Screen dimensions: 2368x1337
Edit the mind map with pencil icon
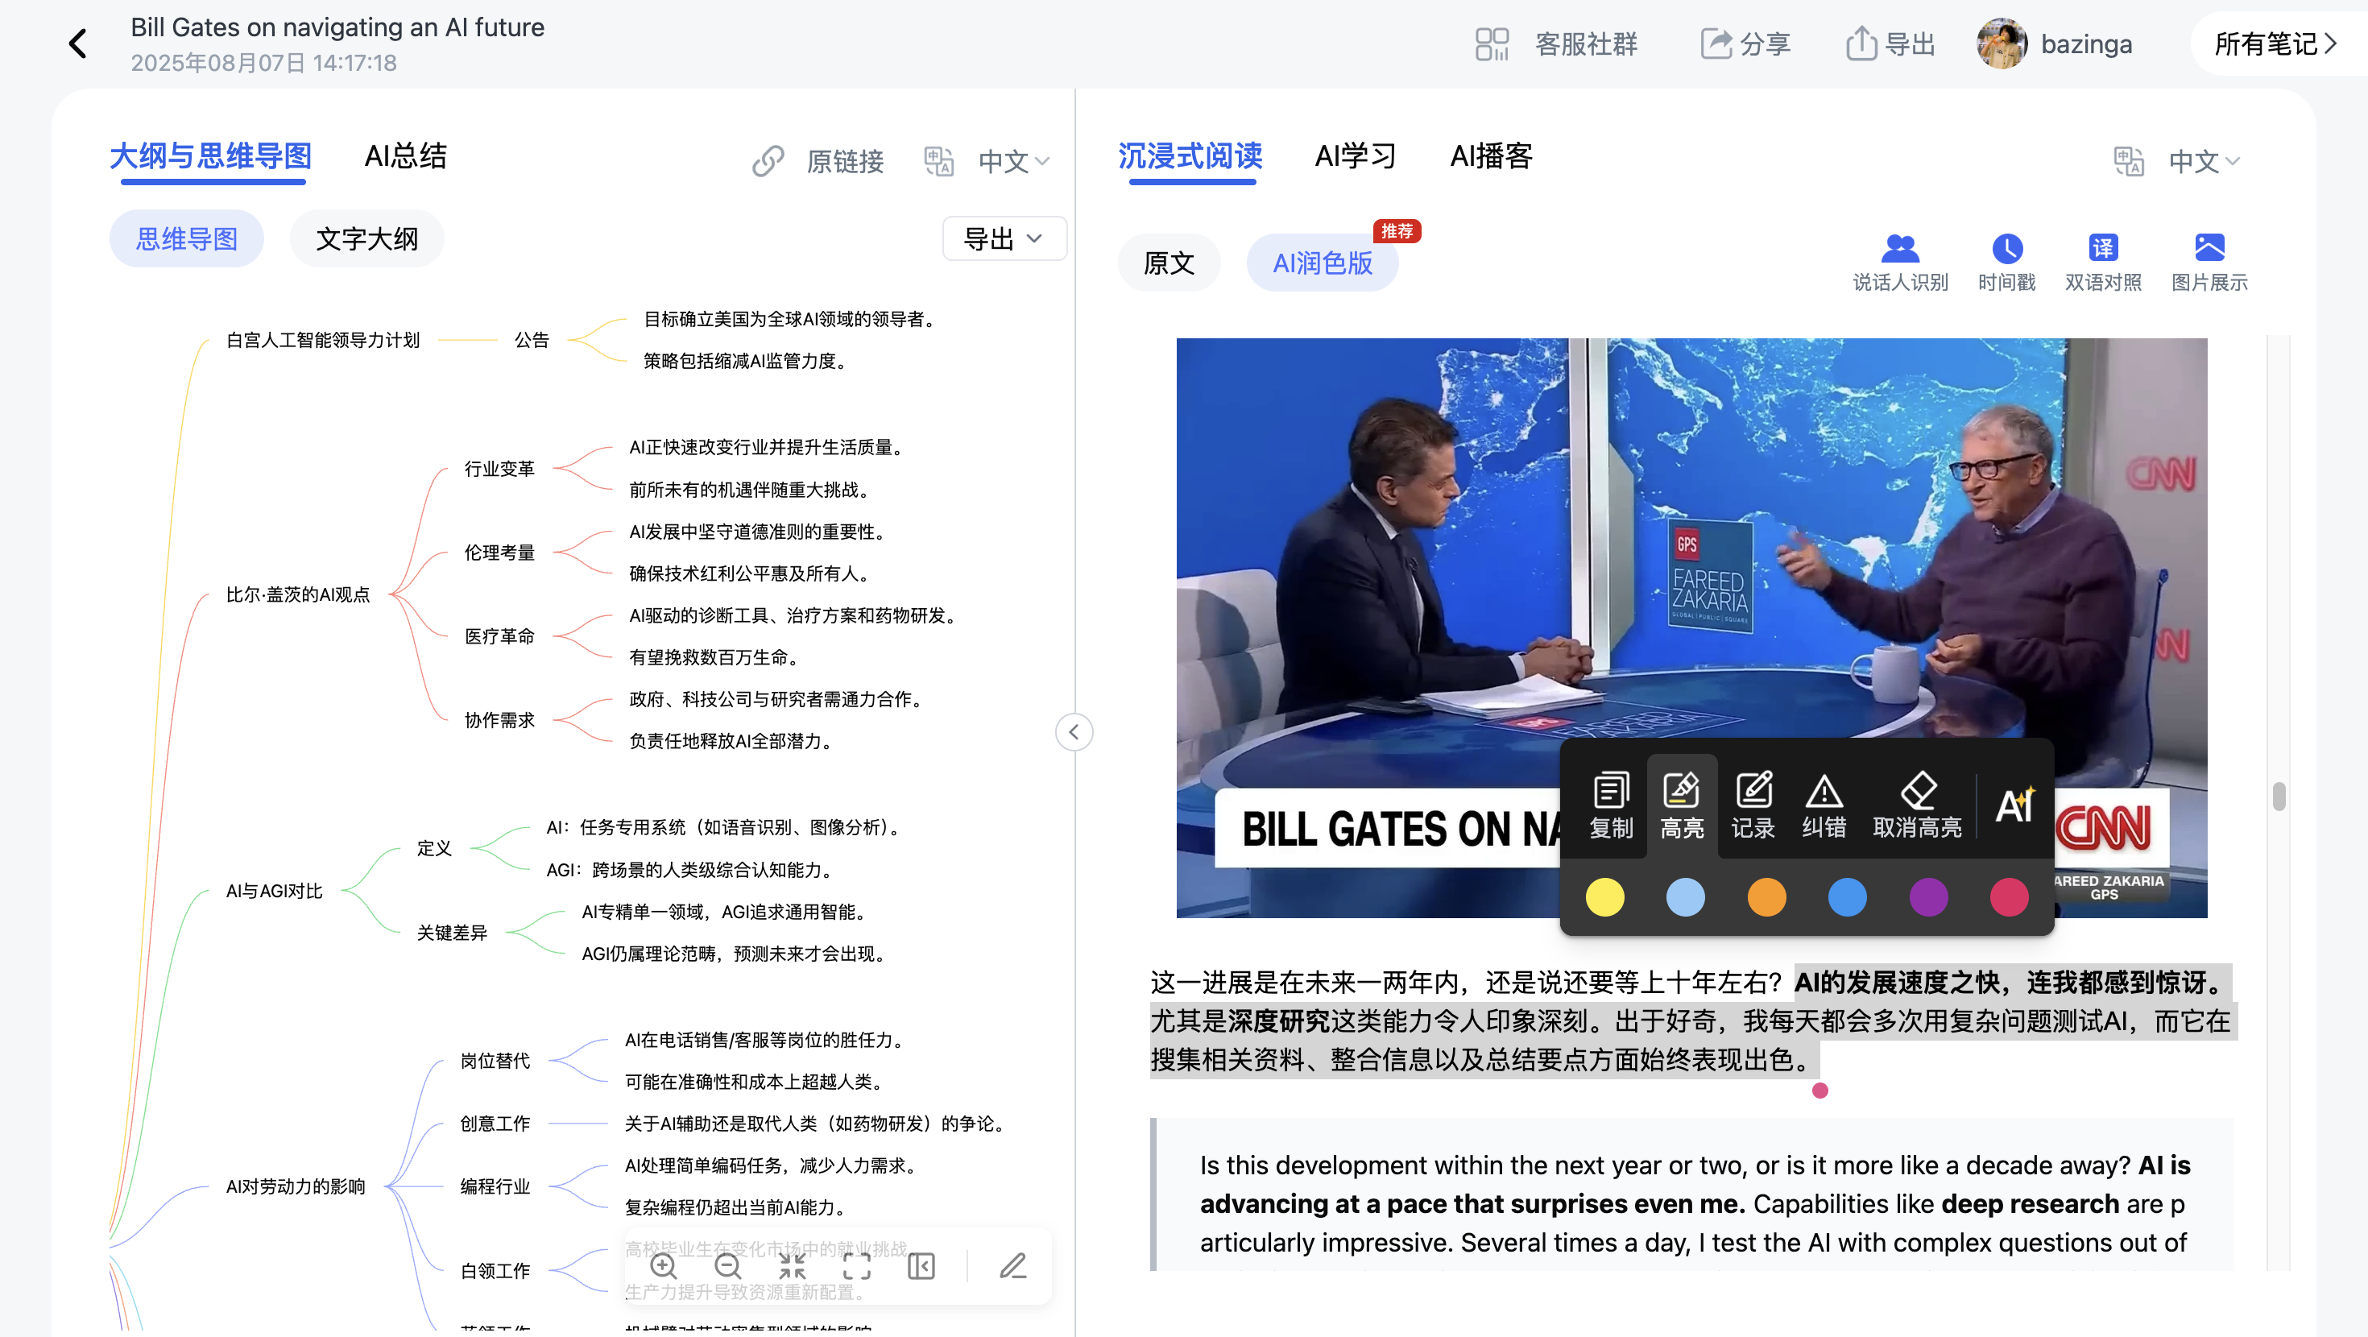tap(1013, 1266)
